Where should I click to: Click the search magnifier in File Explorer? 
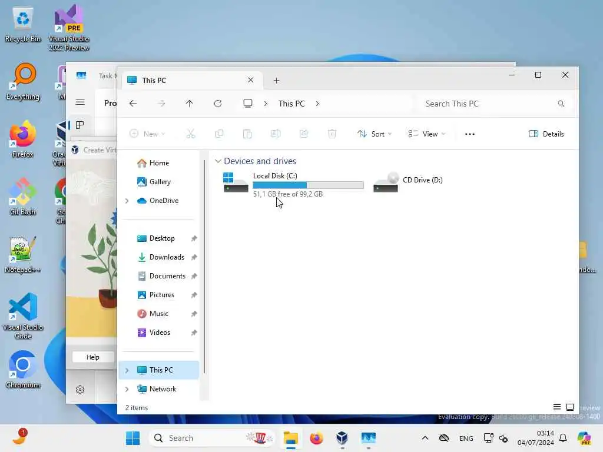point(561,104)
